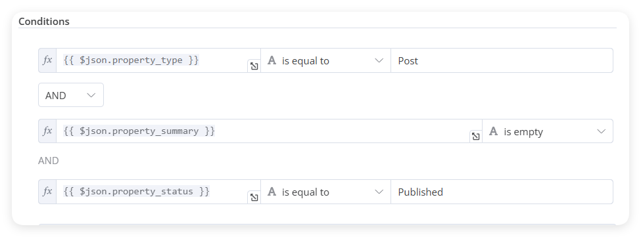Viewport: 641px width, 237px height.
Task: Click the string type 'A' icon in the Published condition
Action: click(272, 192)
